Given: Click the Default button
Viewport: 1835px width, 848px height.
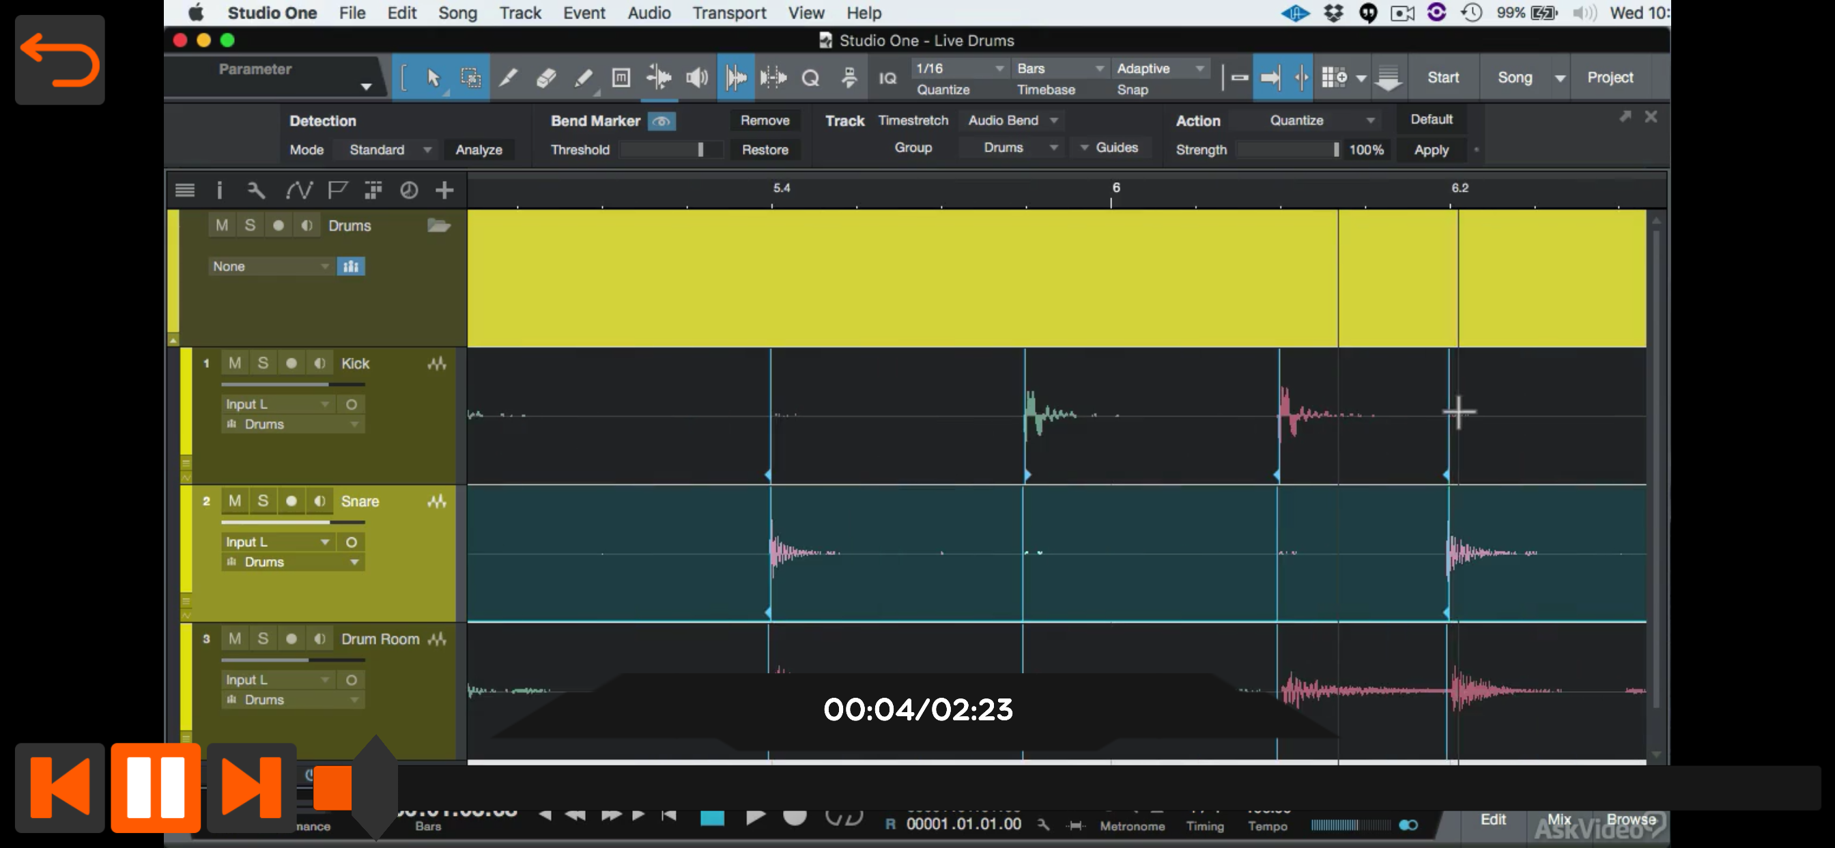Looking at the screenshot, I should coord(1431,119).
